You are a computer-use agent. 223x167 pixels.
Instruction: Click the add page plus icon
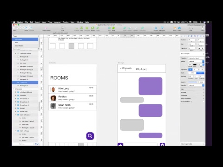(38, 36)
